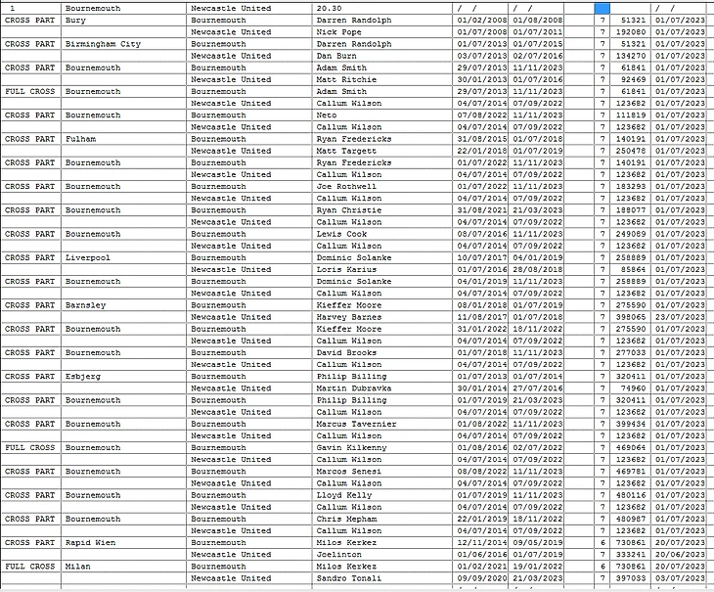Click the '20.30' cell in the first row
714x592 pixels.
[x=382, y=8]
